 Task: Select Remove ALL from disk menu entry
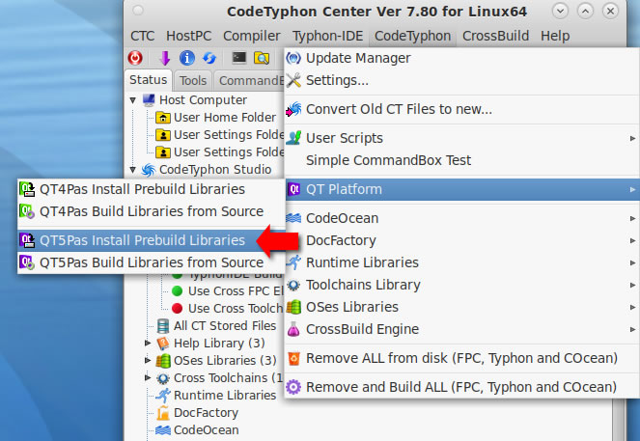pos(461,358)
